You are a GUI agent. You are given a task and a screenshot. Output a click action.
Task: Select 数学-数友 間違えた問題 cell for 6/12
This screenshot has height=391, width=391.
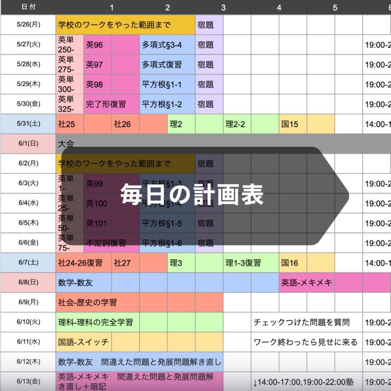[139, 362]
